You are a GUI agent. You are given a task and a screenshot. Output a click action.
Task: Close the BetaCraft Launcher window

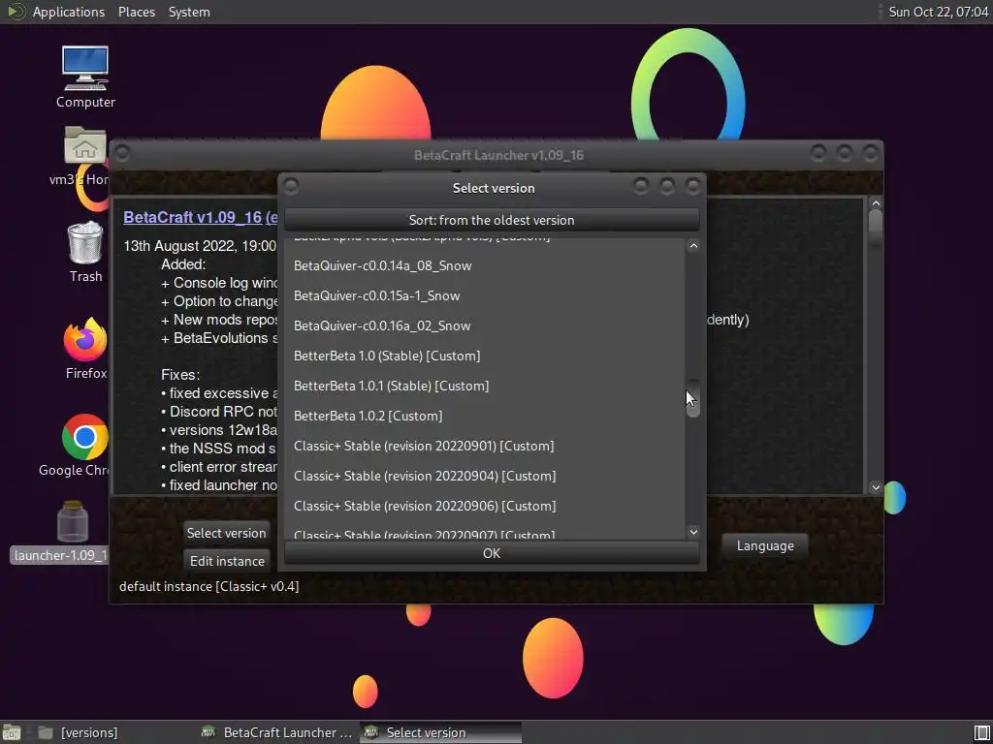click(x=871, y=153)
